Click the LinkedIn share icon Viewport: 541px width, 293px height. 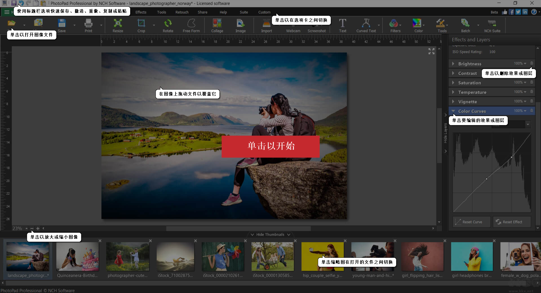click(525, 12)
